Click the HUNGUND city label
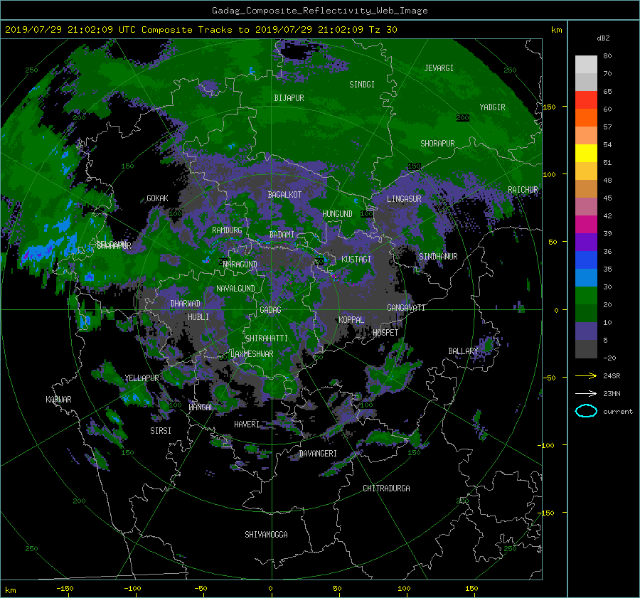 click(337, 214)
